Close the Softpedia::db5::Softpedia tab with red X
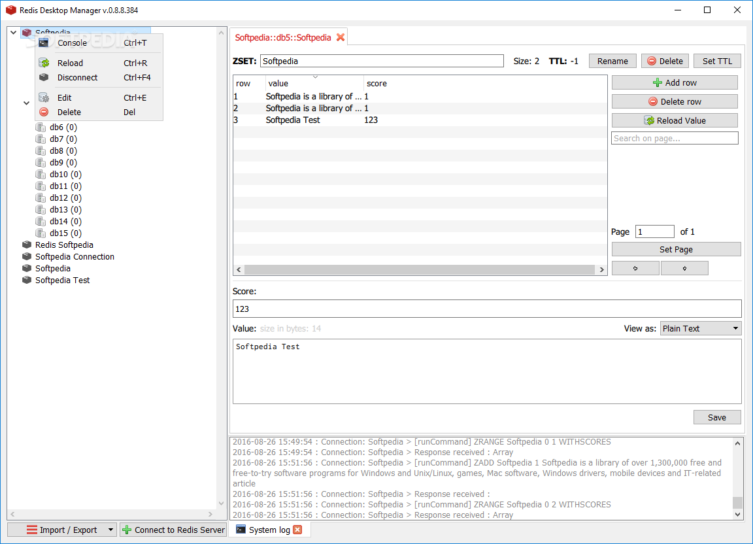 click(x=341, y=37)
